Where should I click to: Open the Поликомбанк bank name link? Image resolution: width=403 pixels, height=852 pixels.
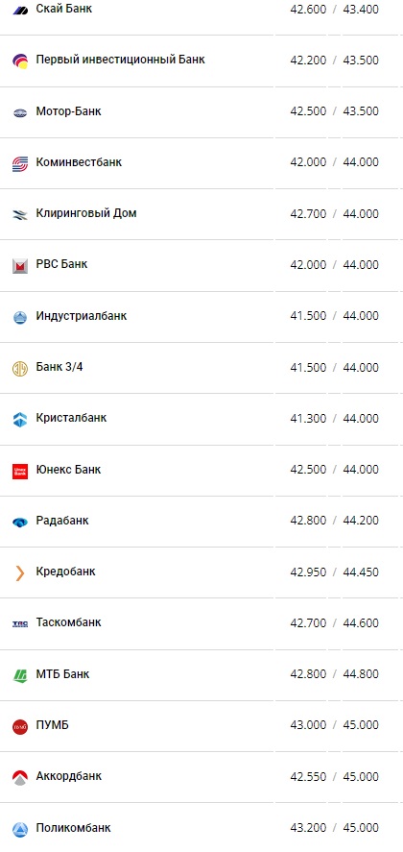click(73, 828)
